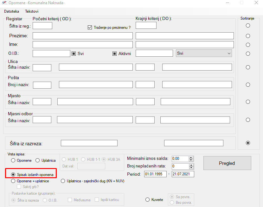263x207 pixels.
Task: Select the sorting radio for Šifra iz razreza
Action: pyautogui.click(x=248, y=143)
